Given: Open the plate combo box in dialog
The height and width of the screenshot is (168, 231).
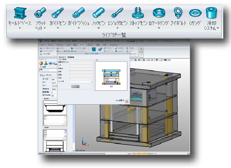Looking at the screenshot, I should pos(81,82).
